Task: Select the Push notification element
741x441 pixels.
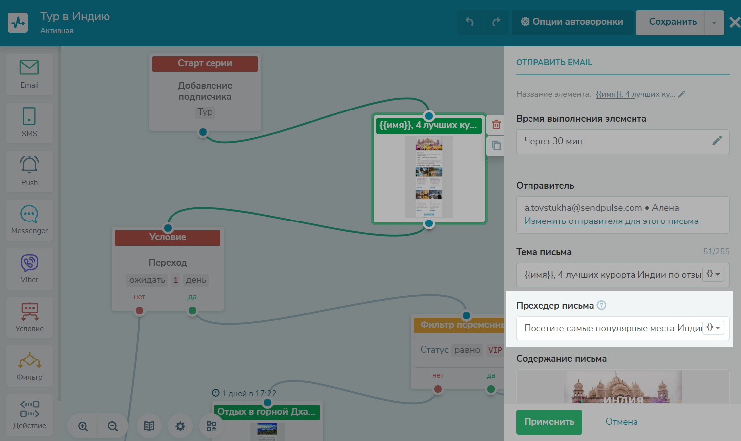Action: [29, 171]
